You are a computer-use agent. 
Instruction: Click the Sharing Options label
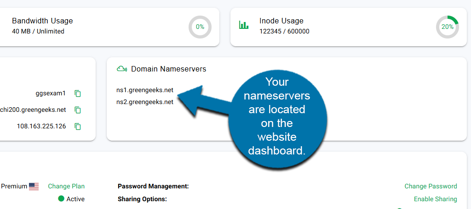click(142, 199)
